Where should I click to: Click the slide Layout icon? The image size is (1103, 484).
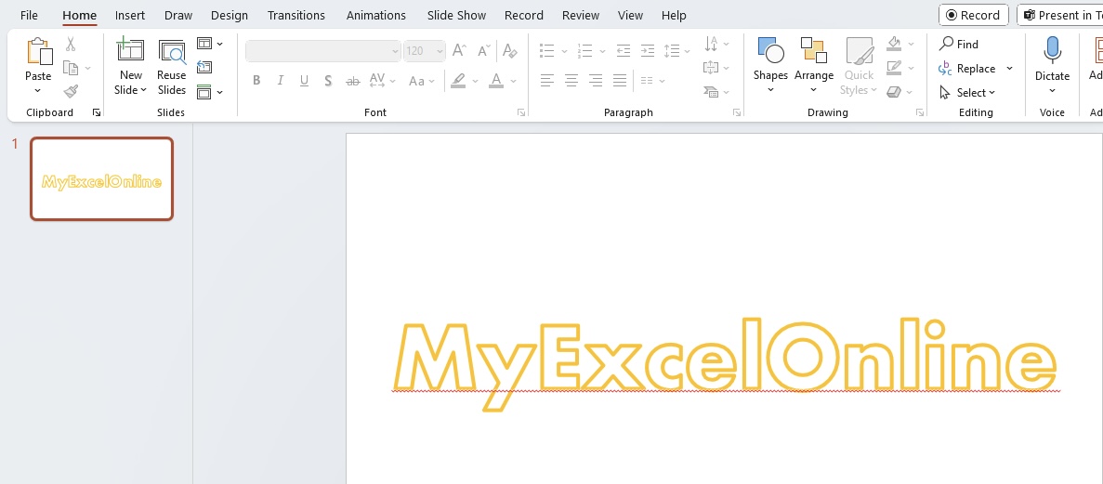pos(204,44)
